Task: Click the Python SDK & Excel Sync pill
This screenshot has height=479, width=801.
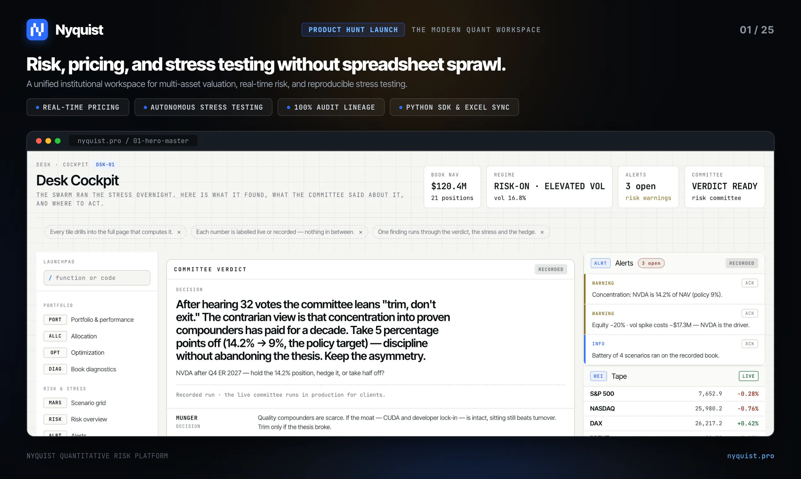Action: pyautogui.click(x=454, y=107)
